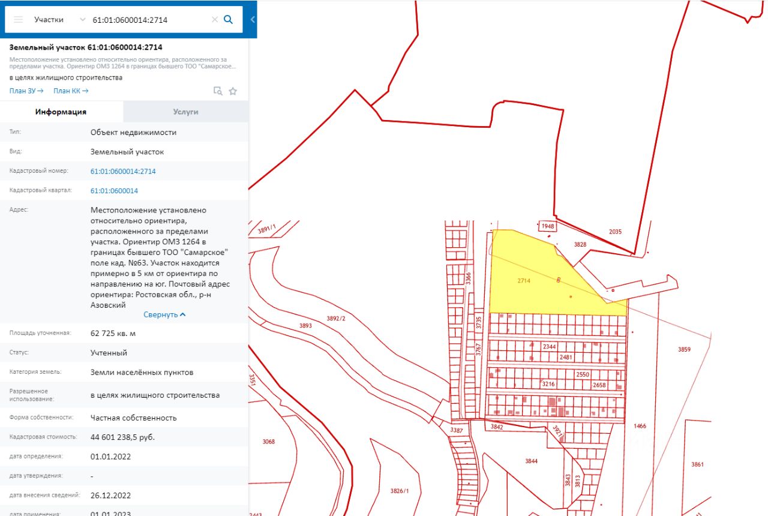768x516 pixels.
Task: Click parcel label 2344 on map
Action: tap(549, 347)
